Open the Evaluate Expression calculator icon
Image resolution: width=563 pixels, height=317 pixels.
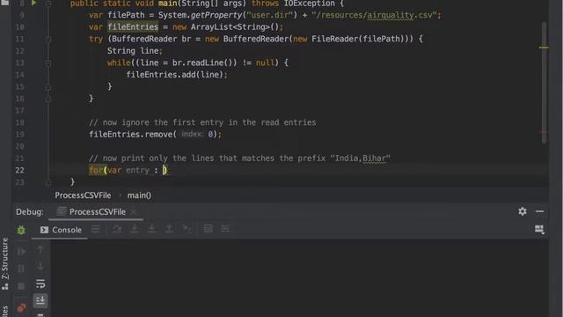pos(208,229)
